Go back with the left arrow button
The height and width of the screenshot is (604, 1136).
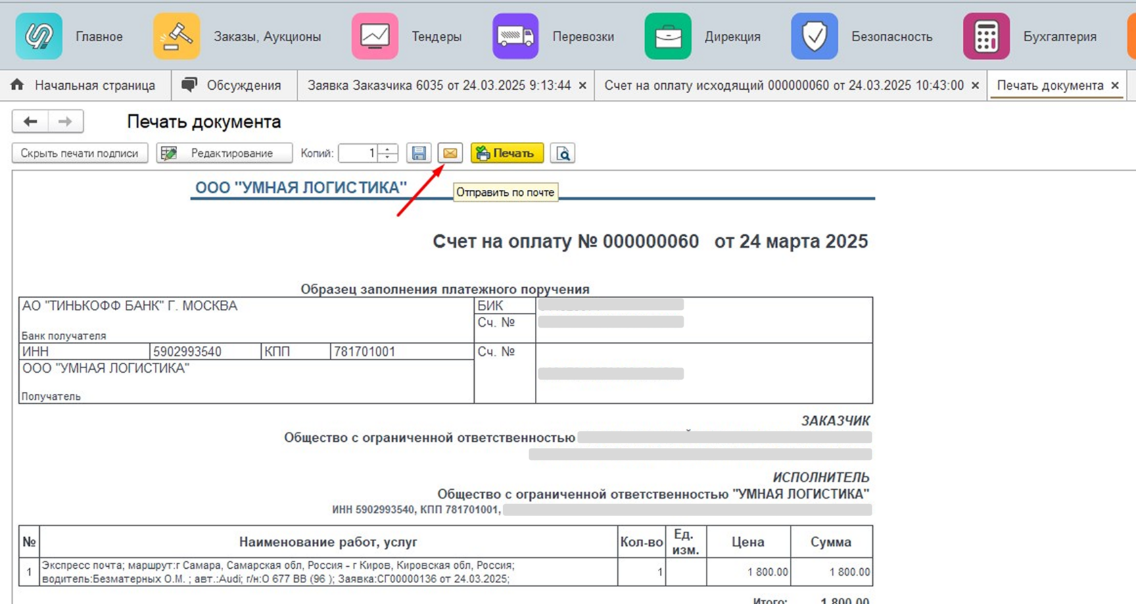tap(30, 122)
